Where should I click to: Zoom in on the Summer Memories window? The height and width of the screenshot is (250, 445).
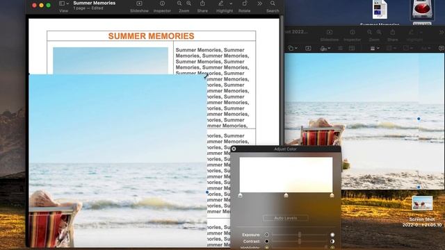(188, 3)
